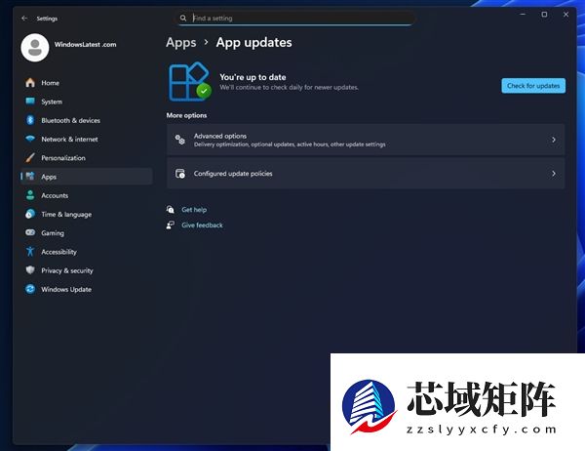Click the Privacy shield icon

click(30, 270)
